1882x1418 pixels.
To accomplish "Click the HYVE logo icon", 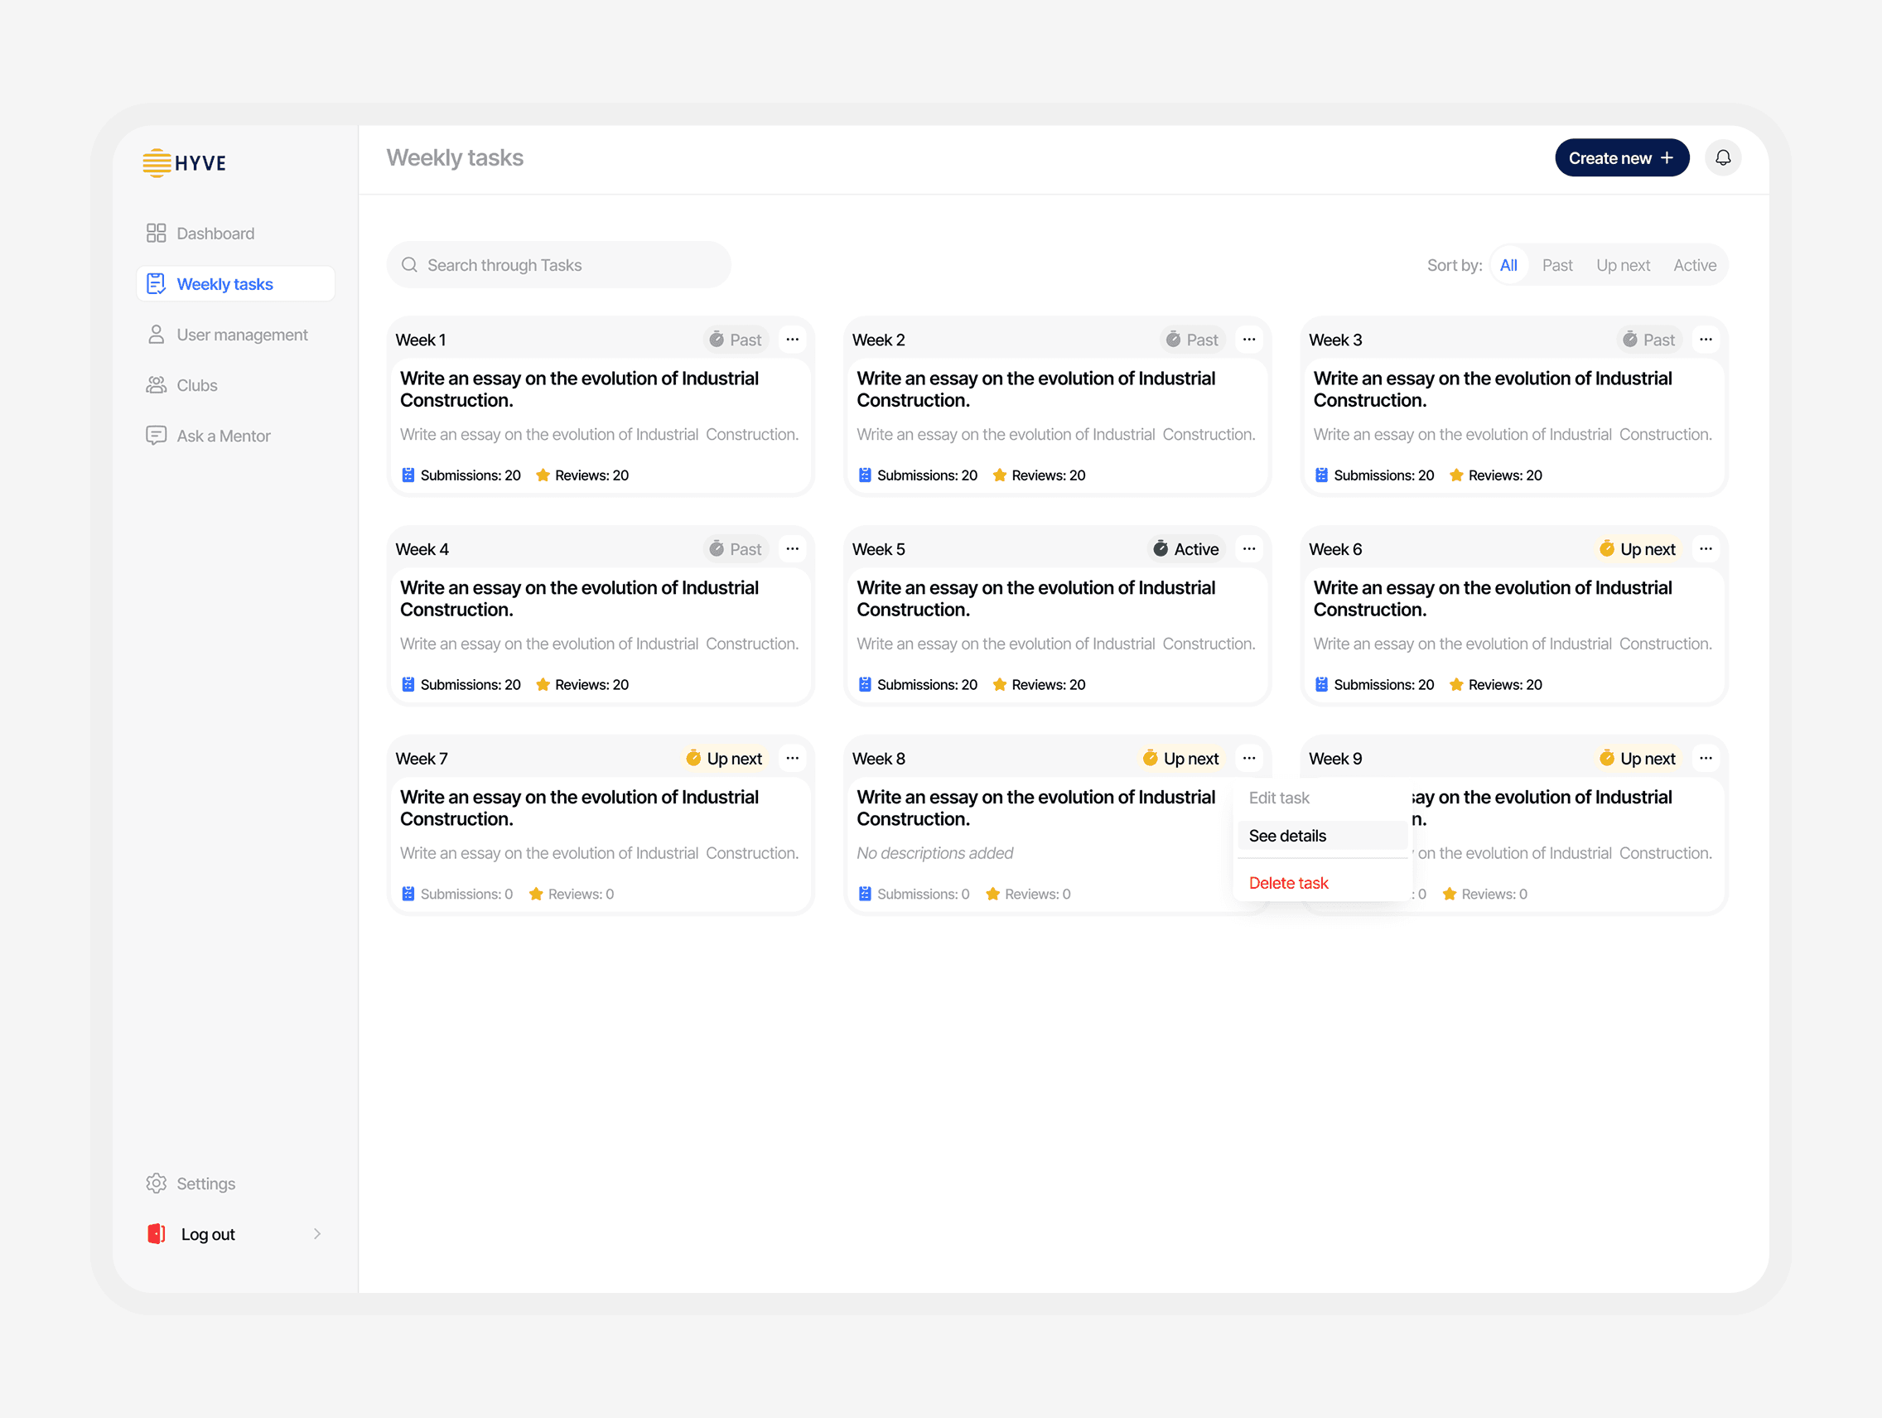I will click(x=157, y=162).
